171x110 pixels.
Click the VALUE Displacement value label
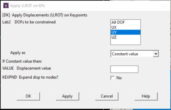tap(27, 68)
